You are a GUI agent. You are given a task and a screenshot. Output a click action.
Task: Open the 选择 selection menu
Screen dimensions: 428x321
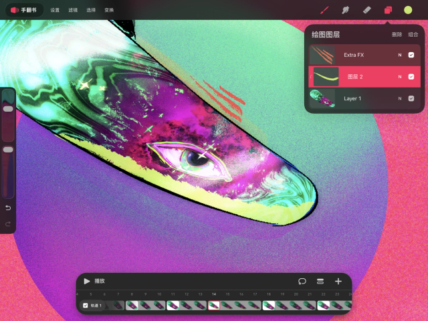(91, 10)
